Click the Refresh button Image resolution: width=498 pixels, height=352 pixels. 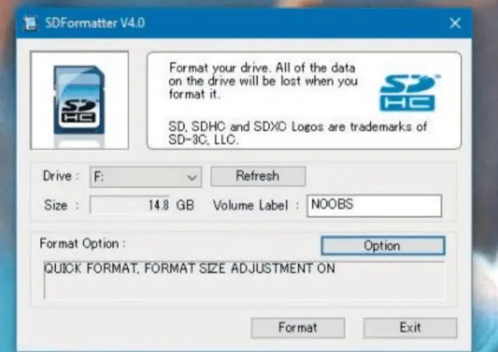(x=258, y=176)
